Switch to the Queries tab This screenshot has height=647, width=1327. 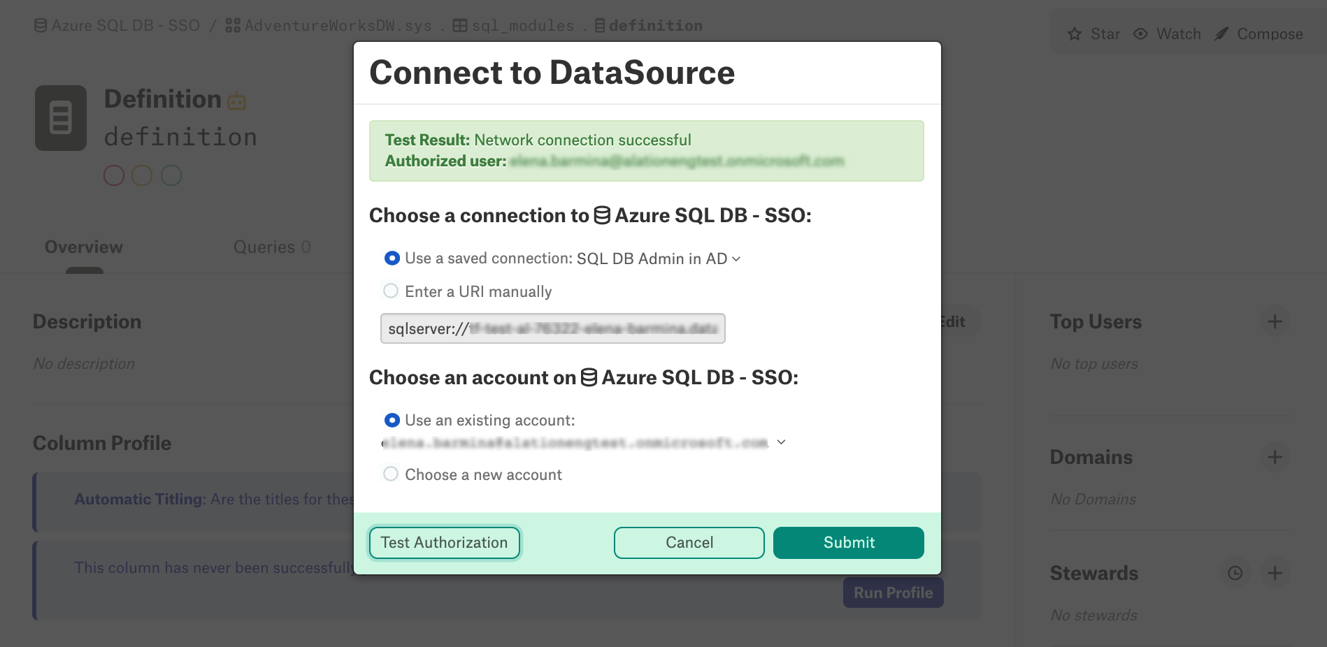click(272, 247)
